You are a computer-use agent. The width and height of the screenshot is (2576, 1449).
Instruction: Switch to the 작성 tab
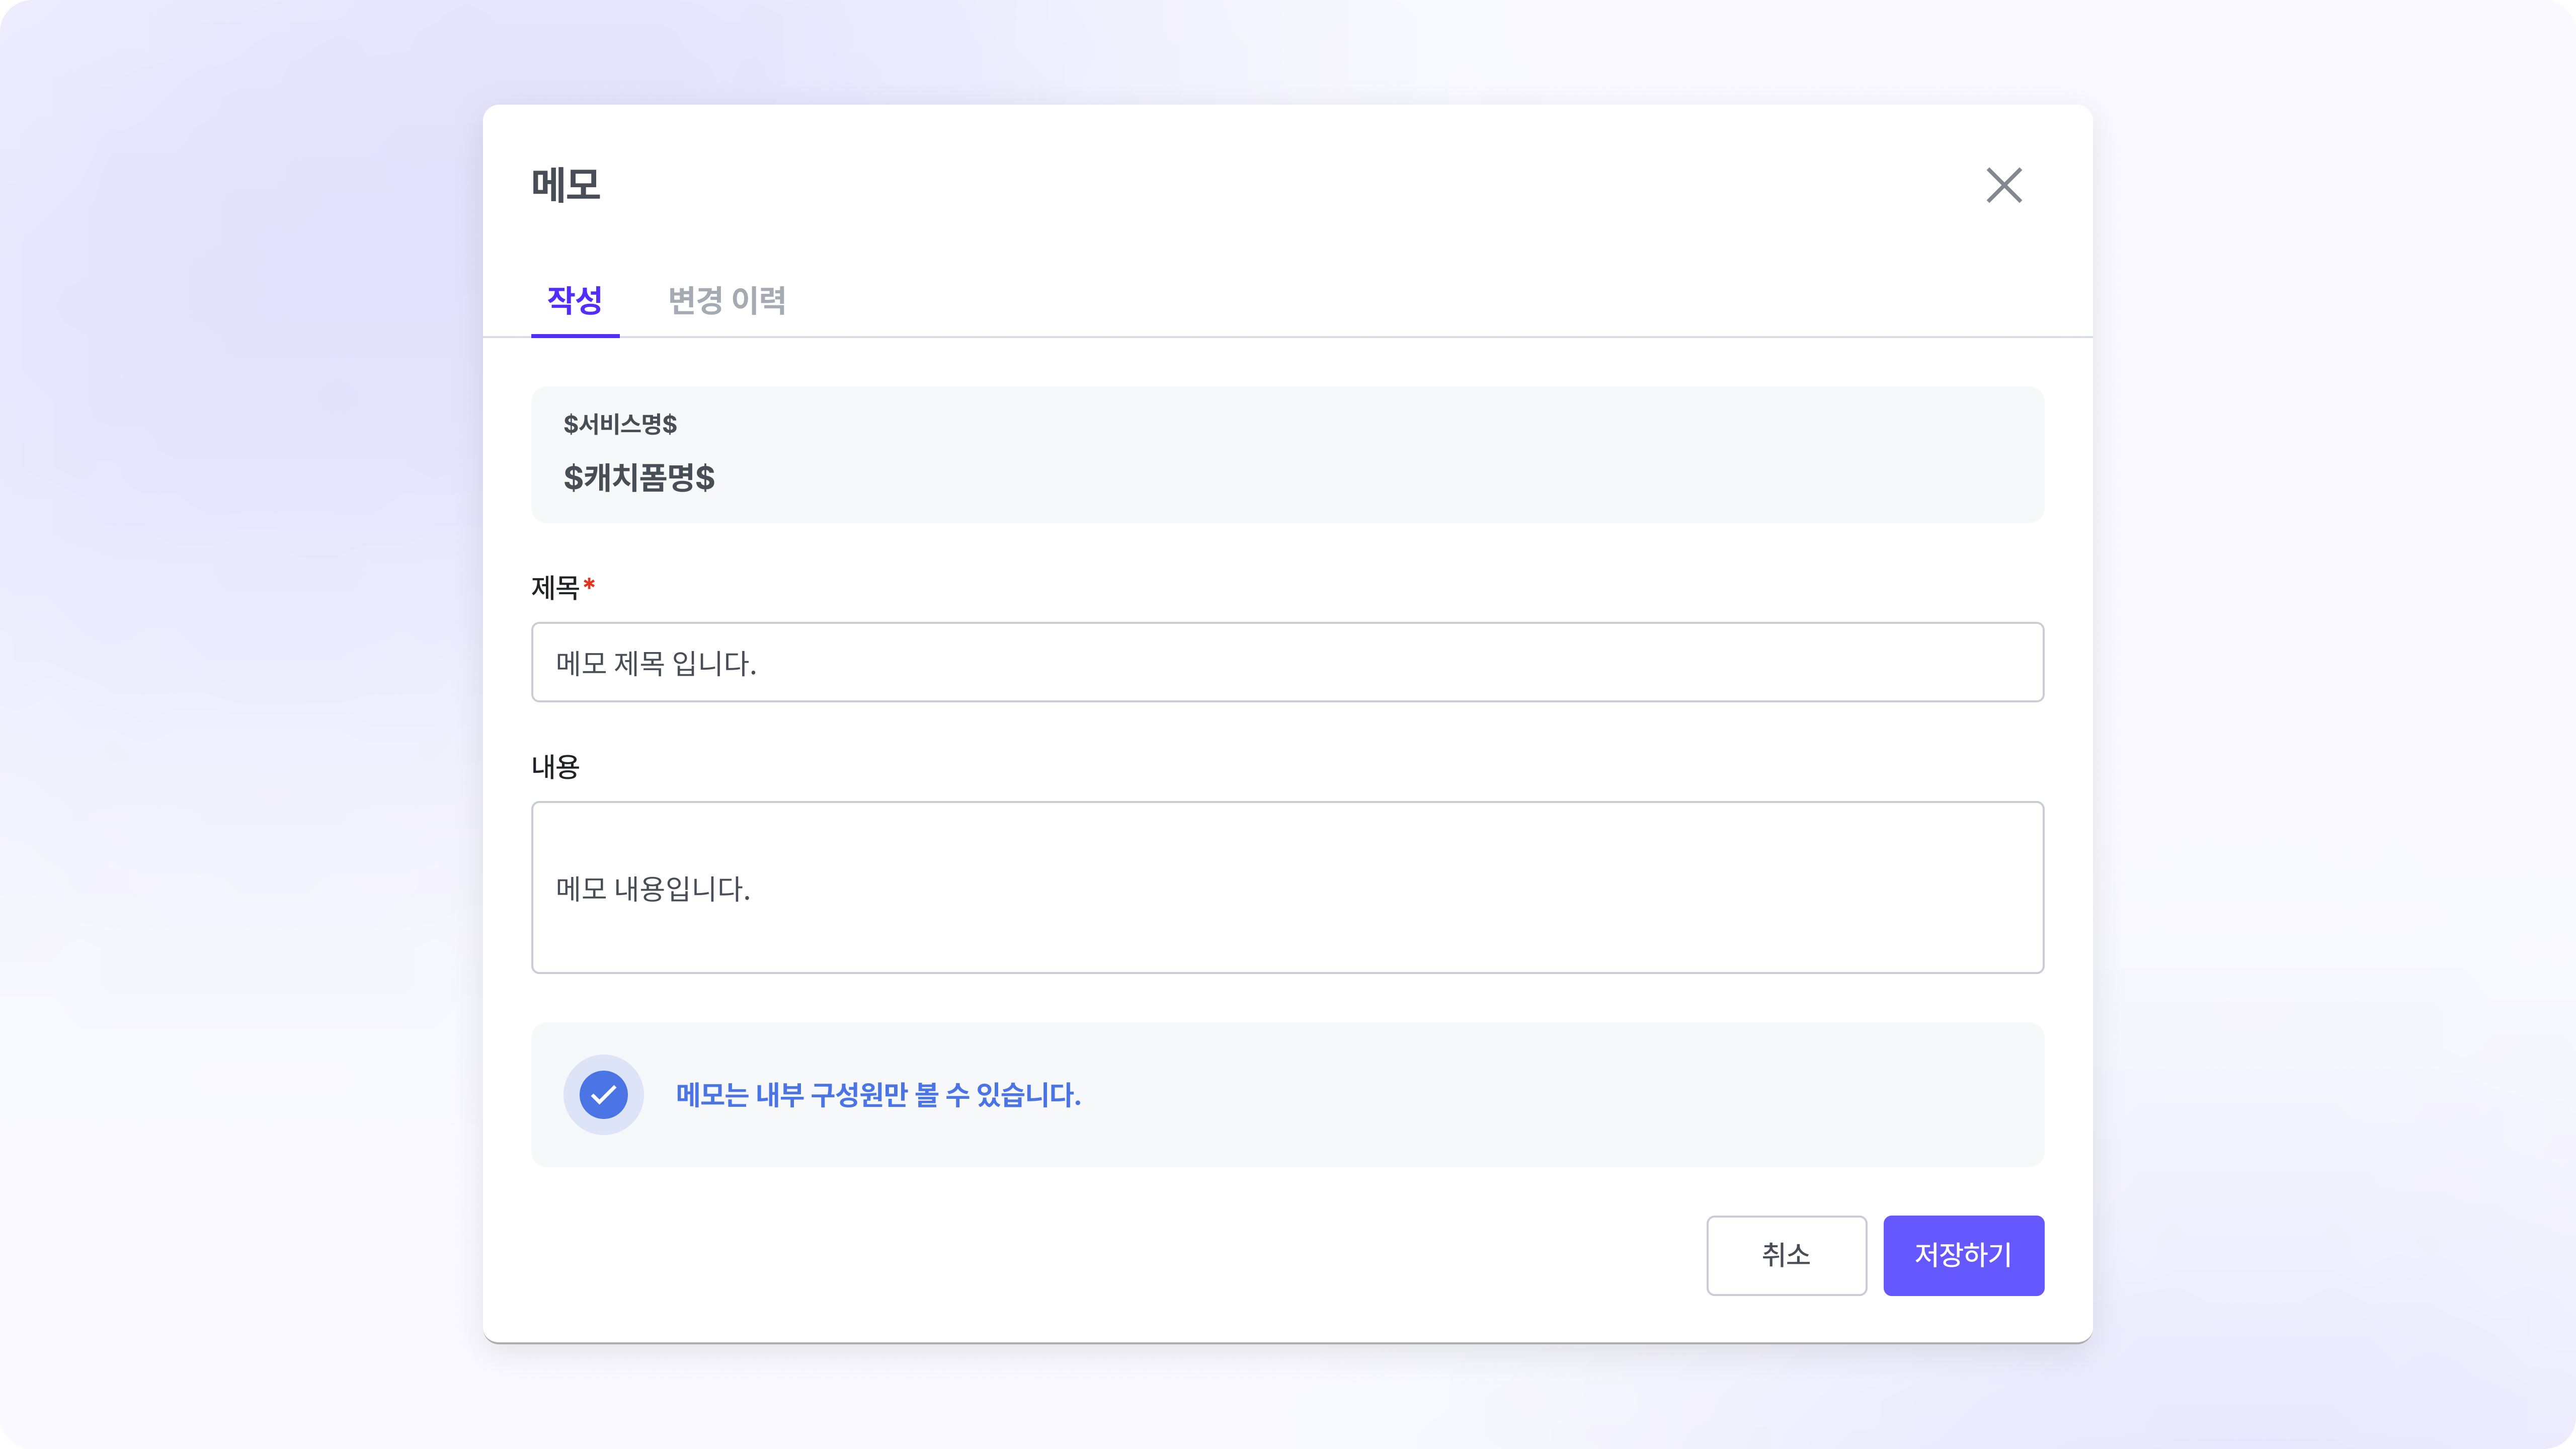575,300
